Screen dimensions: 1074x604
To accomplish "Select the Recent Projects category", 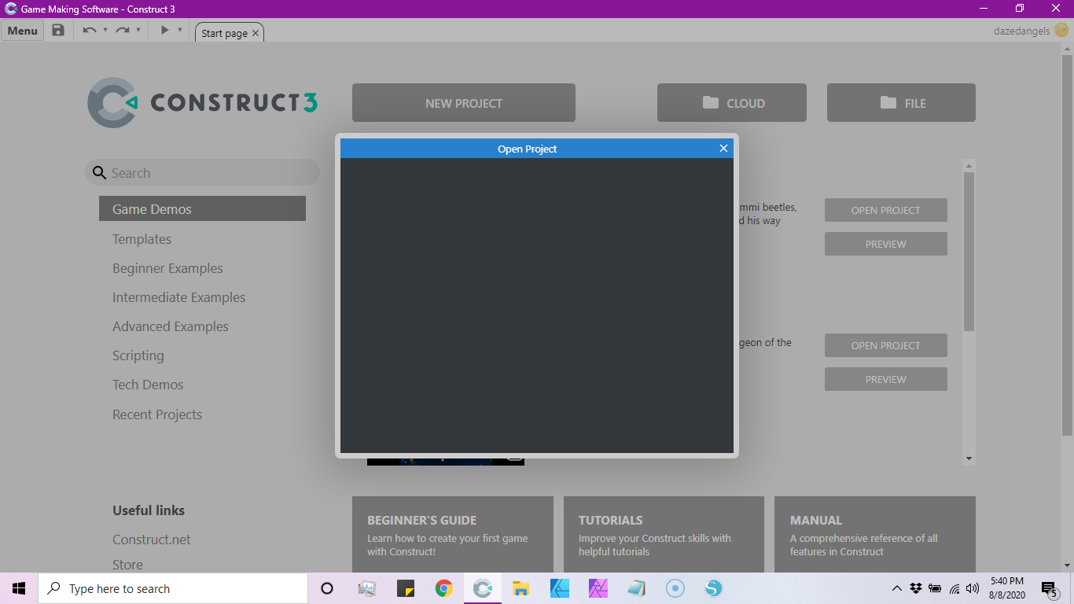I will (x=157, y=414).
